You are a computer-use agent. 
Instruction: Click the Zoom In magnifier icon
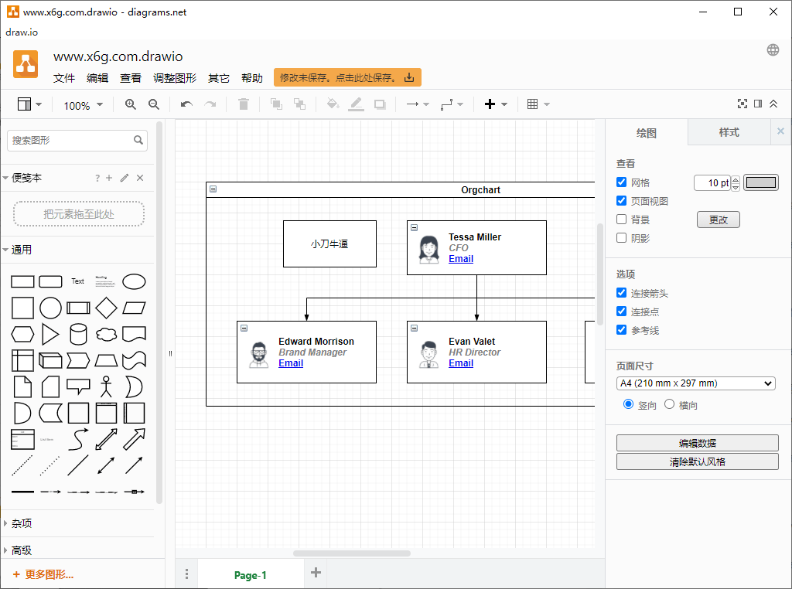(x=130, y=104)
